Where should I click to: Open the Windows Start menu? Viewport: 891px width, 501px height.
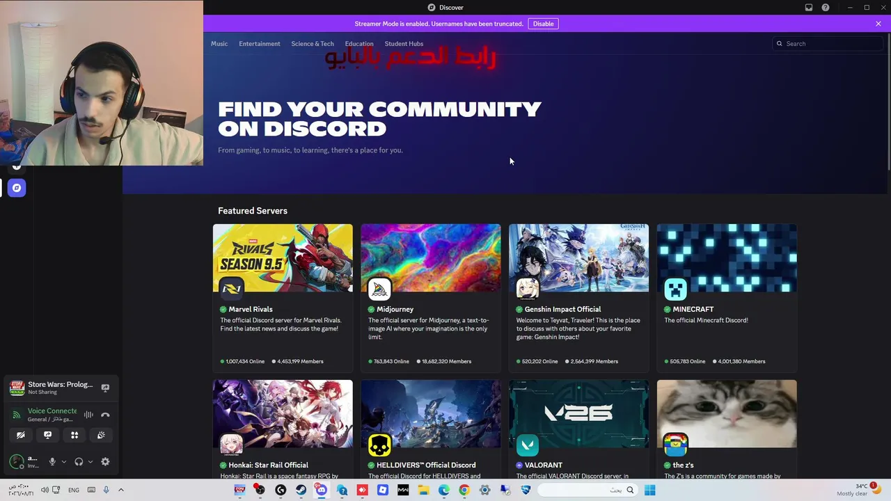[649, 490]
